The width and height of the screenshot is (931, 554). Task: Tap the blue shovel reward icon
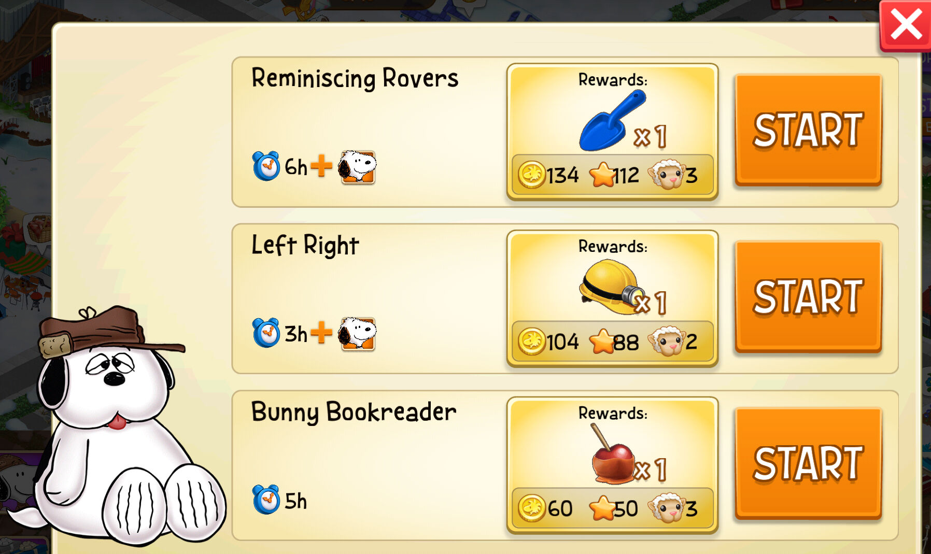[612, 120]
